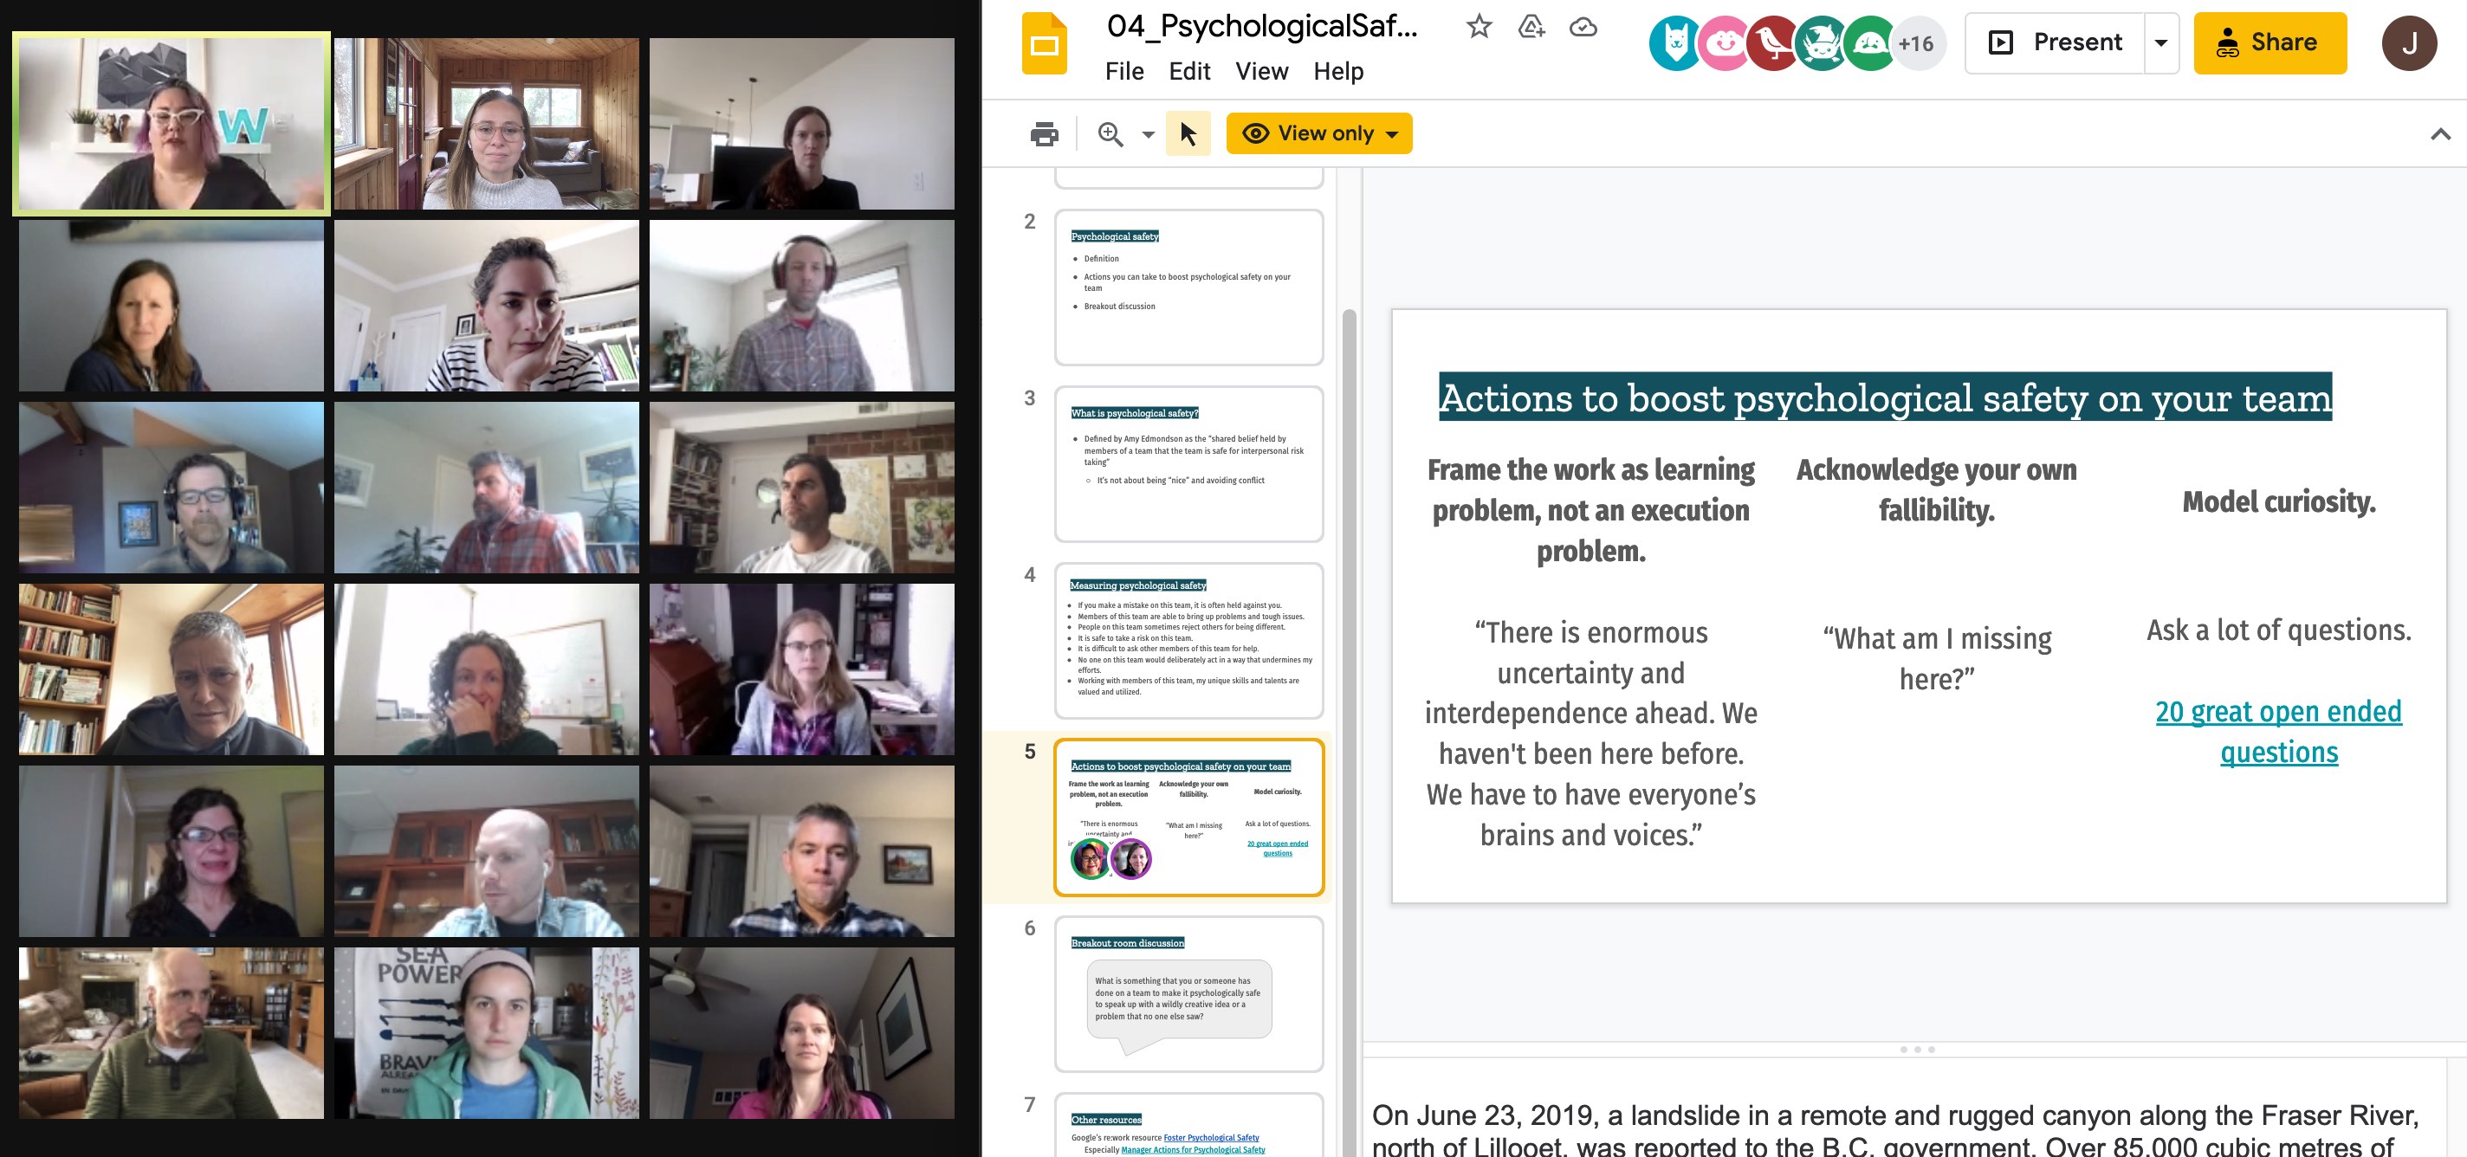Select the video with SEA POWER poster

tap(487, 1032)
